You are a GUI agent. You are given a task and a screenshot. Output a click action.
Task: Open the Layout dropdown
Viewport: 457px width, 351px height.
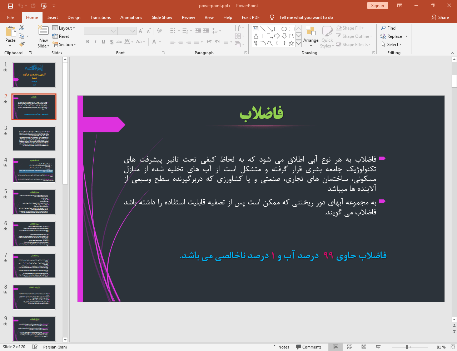click(64, 28)
